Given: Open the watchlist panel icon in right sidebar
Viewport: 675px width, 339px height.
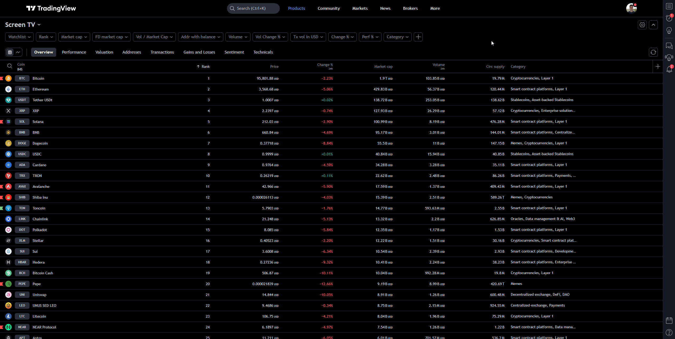Looking at the screenshot, I should click(669, 6).
